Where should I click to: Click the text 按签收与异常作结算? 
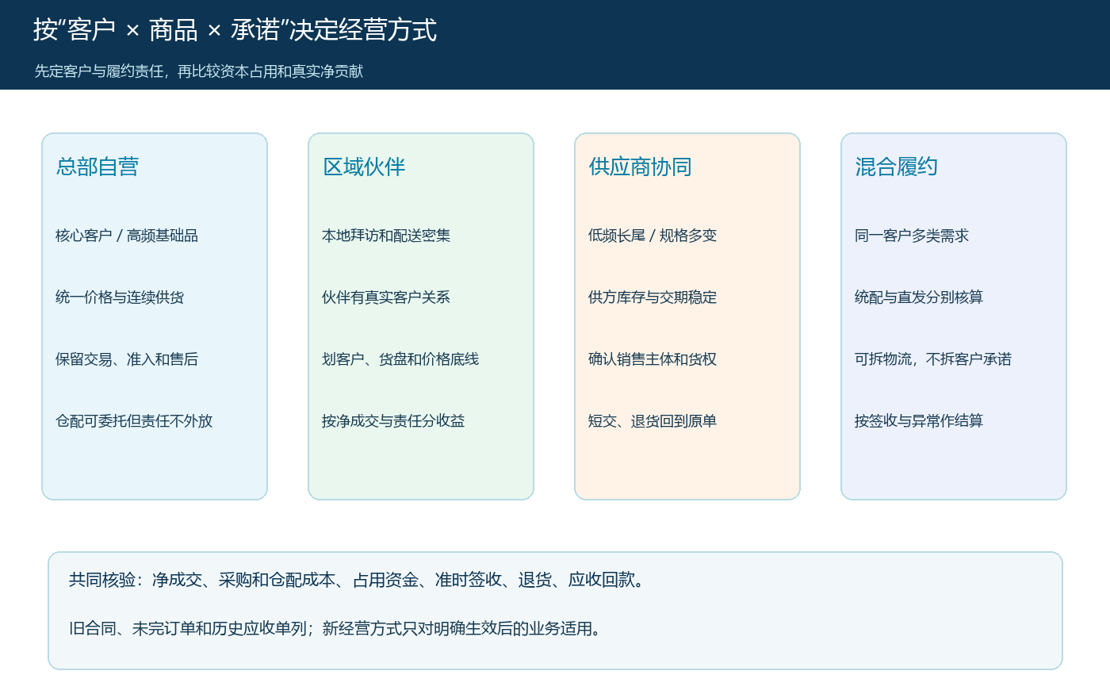(919, 421)
